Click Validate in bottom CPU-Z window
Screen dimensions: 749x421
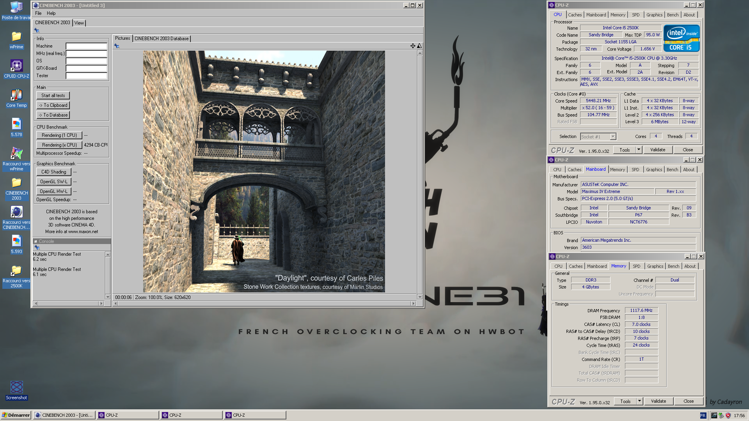pyautogui.click(x=658, y=402)
